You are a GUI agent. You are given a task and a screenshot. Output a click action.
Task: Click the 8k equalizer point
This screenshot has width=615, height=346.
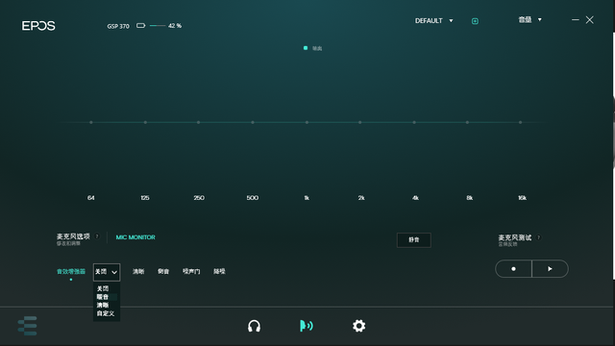click(x=467, y=122)
